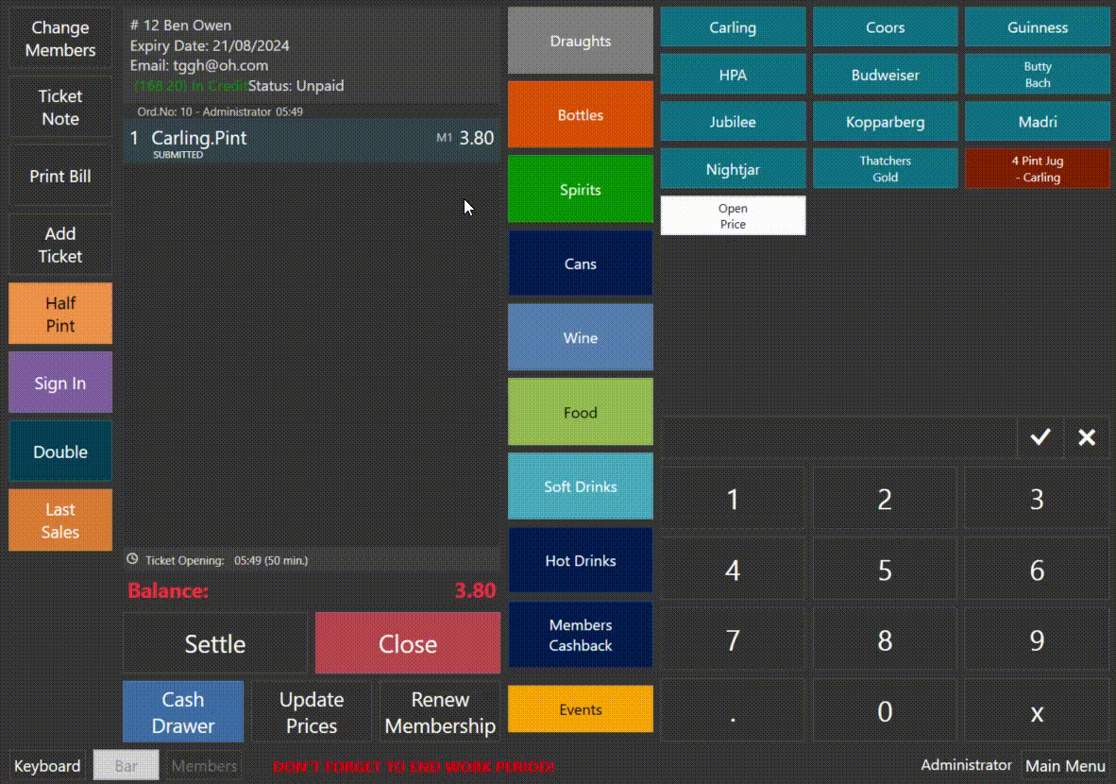
Task: Toggle the Double measure option
Action: pyautogui.click(x=60, y=452)
